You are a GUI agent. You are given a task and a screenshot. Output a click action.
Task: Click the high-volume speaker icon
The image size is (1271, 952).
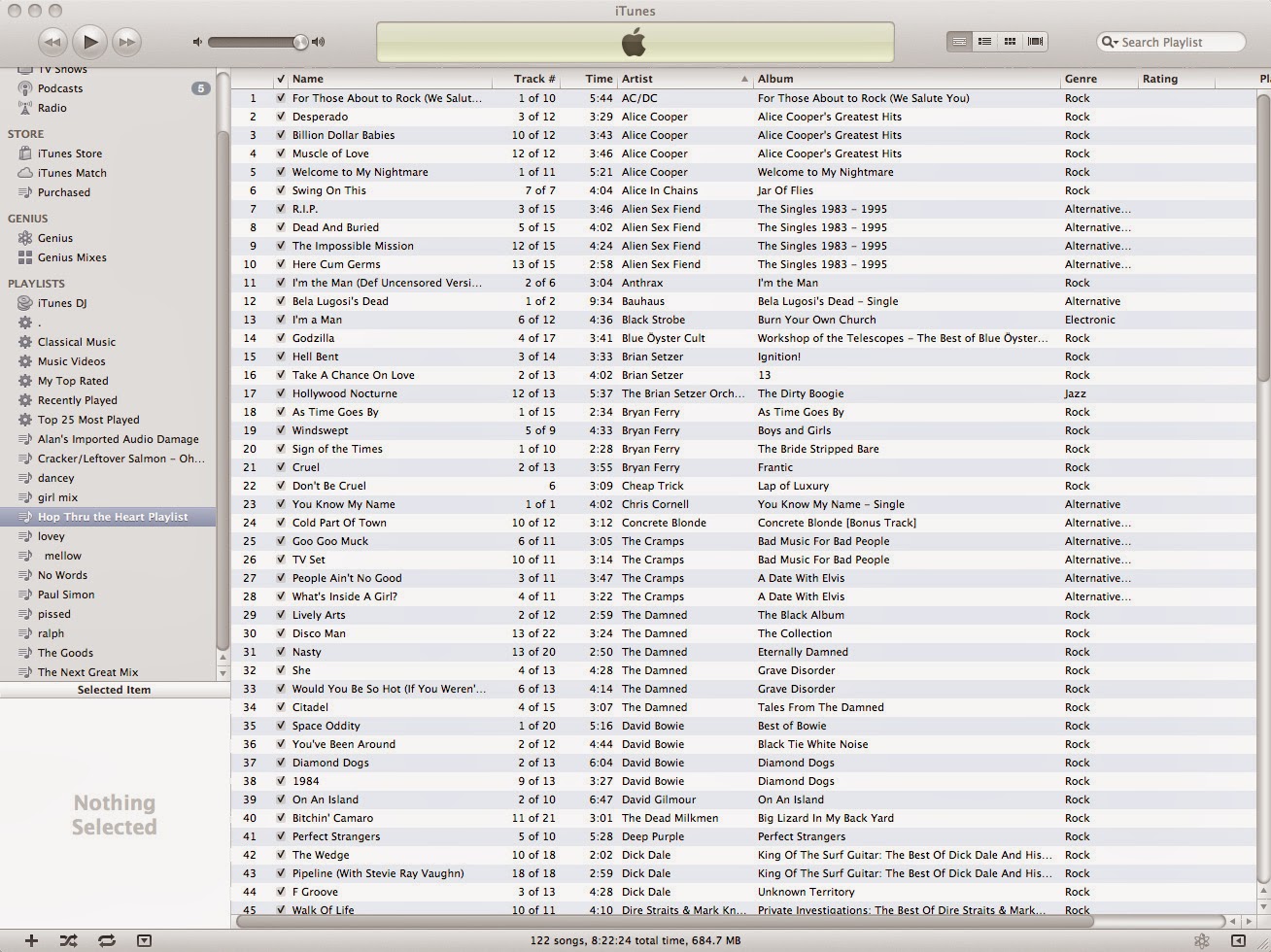(319, 42)
